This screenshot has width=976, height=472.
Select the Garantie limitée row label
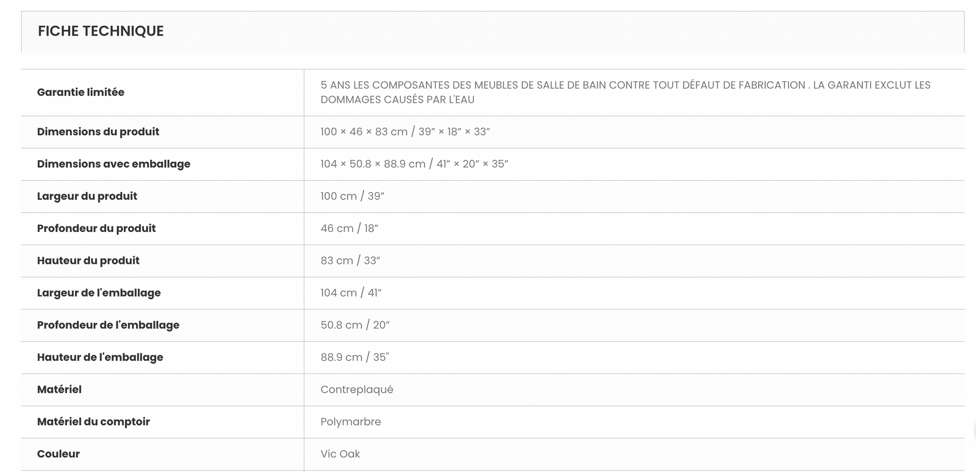[81, 92]
